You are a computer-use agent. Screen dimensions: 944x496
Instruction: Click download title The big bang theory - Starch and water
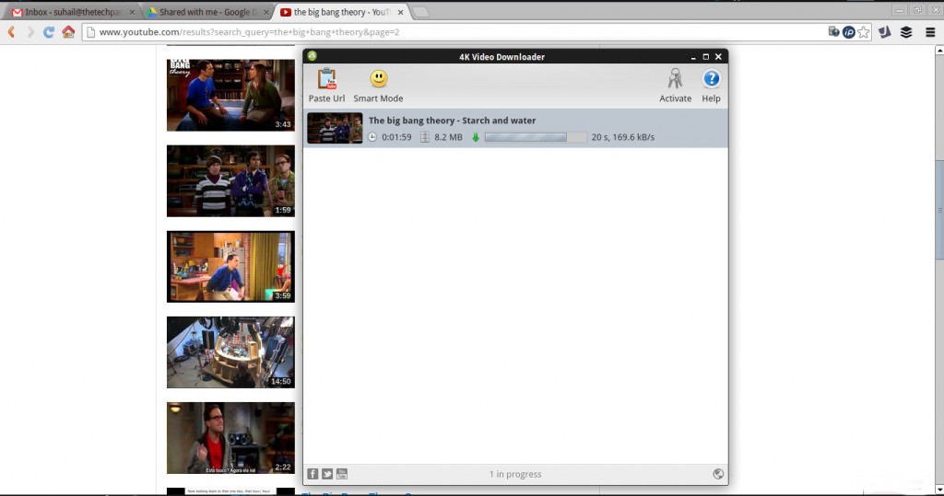coord(452,121)
